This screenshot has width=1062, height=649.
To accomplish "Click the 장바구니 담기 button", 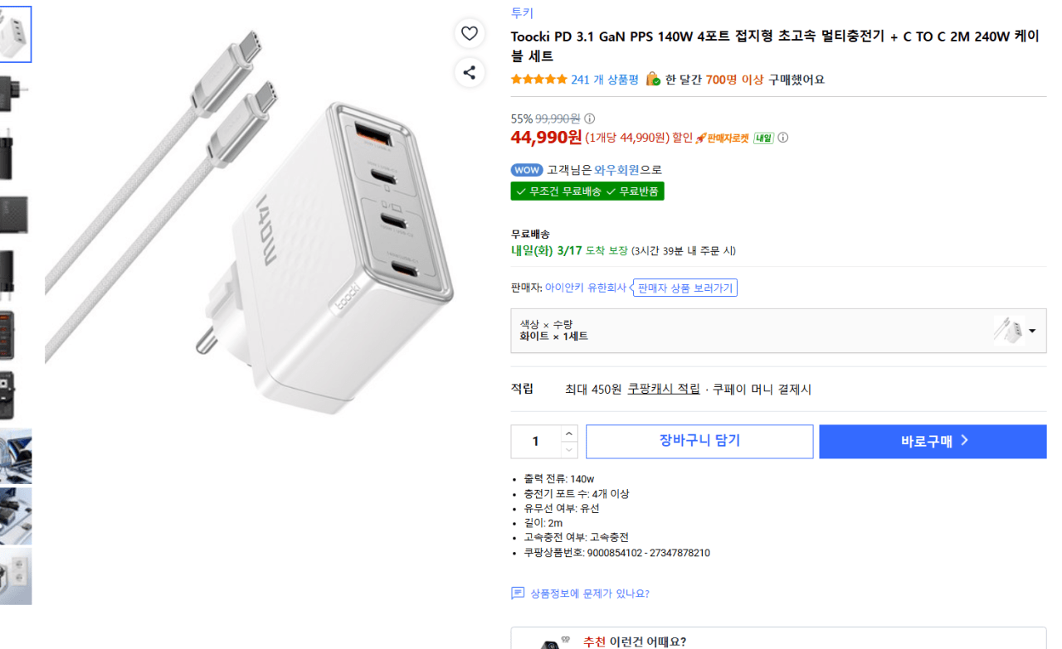I will [x=699, y=441].
